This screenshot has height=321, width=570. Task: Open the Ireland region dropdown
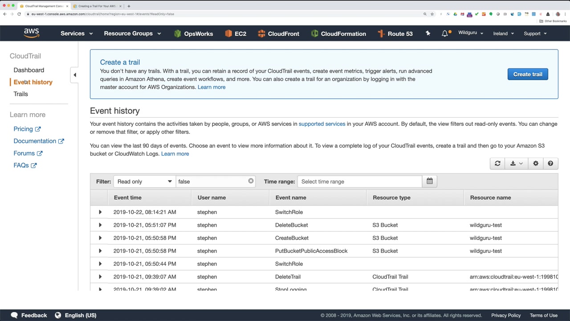[503, 33]
